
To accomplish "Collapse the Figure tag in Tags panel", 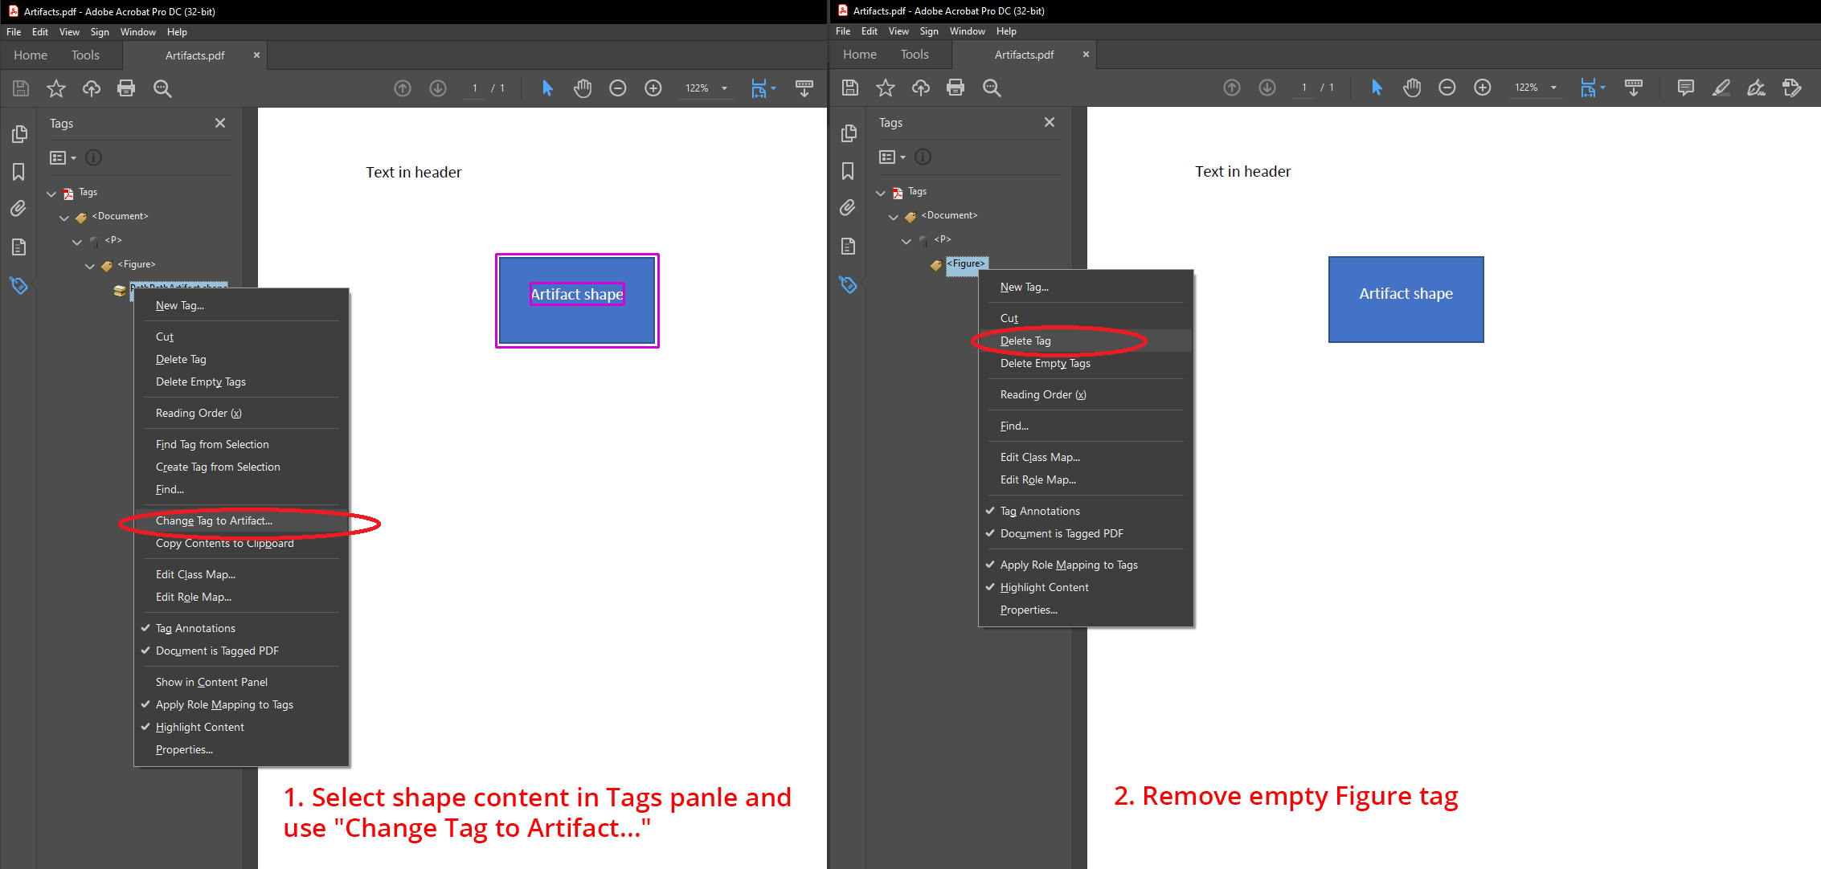I will pyautogui.click(x=91, y=264).
